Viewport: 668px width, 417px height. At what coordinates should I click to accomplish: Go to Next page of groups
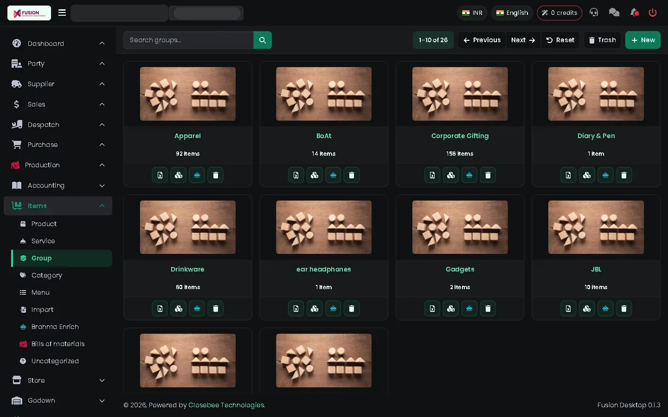[x=523, y=40]
